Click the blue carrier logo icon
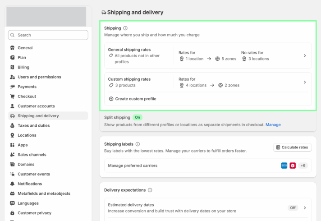The image size is (321, 221). point(284,166)
